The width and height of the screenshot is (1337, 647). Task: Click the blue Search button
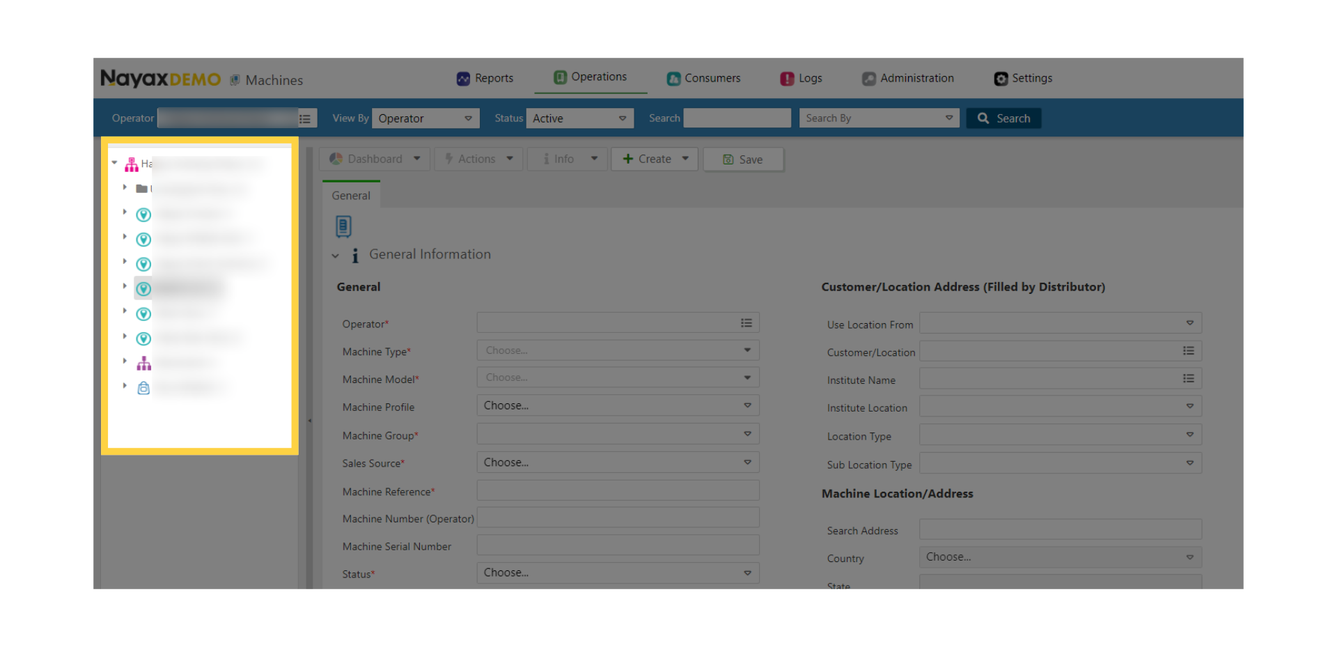[1003, 118]
